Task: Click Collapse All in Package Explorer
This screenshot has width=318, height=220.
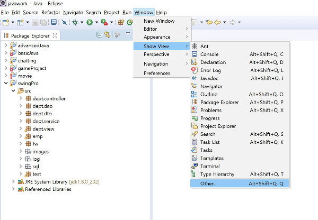Action: pos(99,35)
